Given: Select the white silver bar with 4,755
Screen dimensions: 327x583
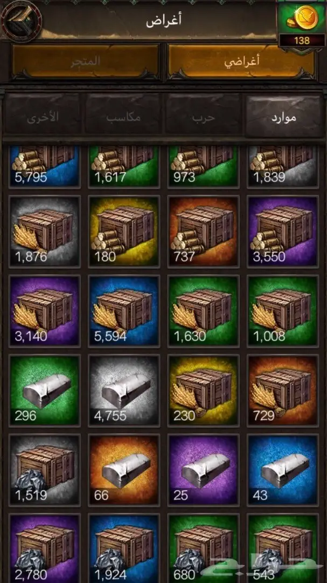Looking at the screenshot, I should click(x=124, y=390).
